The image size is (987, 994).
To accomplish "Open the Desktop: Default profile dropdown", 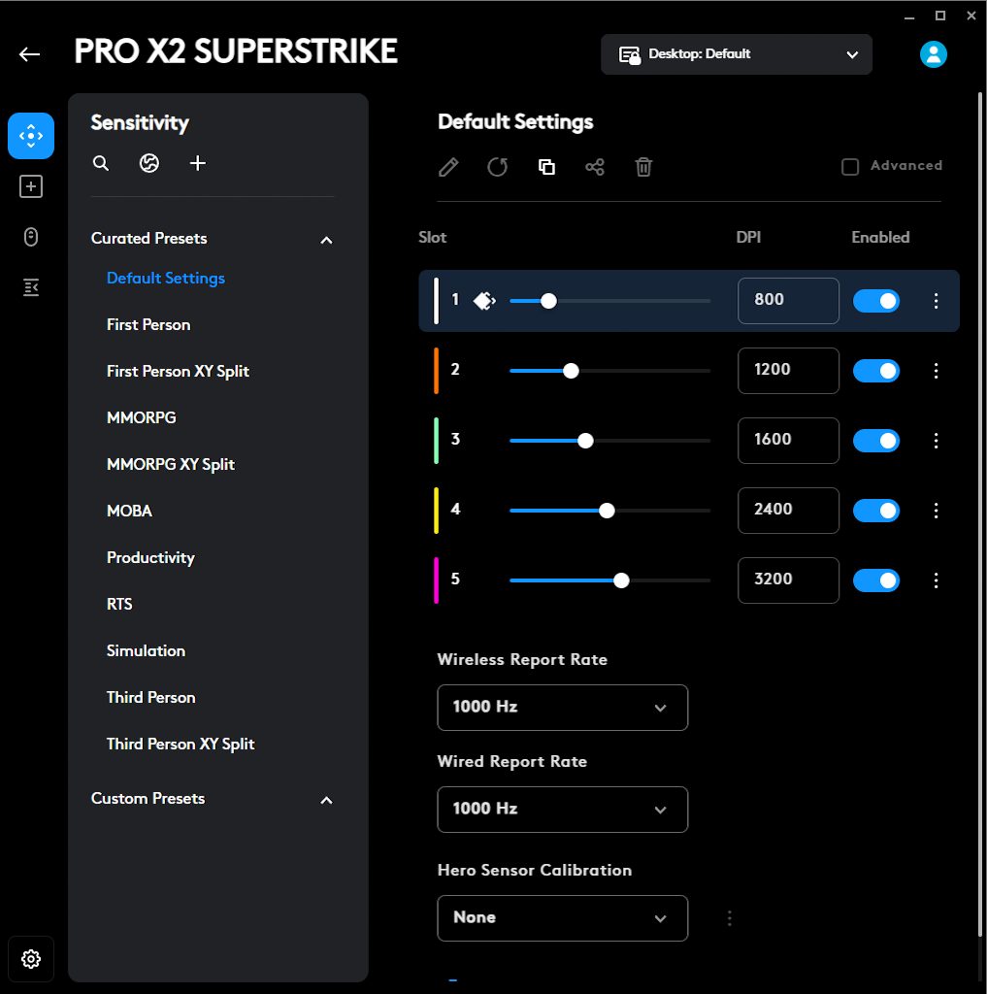I will point(736,54).
